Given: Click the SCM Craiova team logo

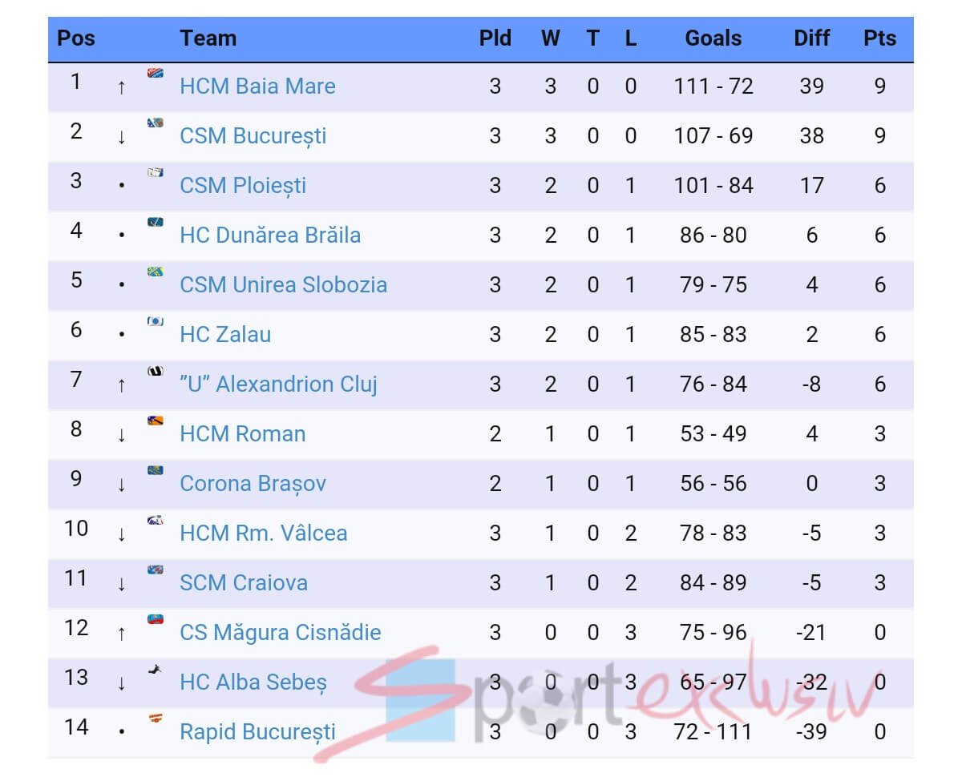Looking at the screenshot, I should pyautogui.click(x=156, y=570).
